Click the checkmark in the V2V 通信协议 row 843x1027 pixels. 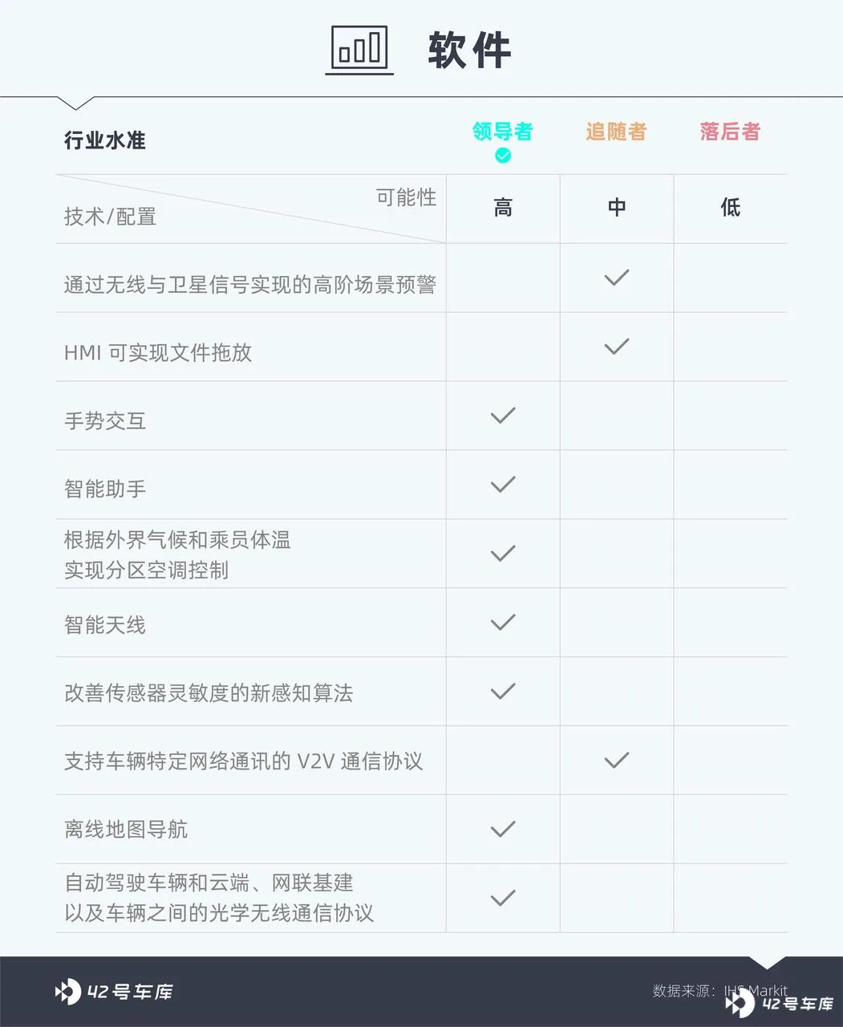coord(617,760)
